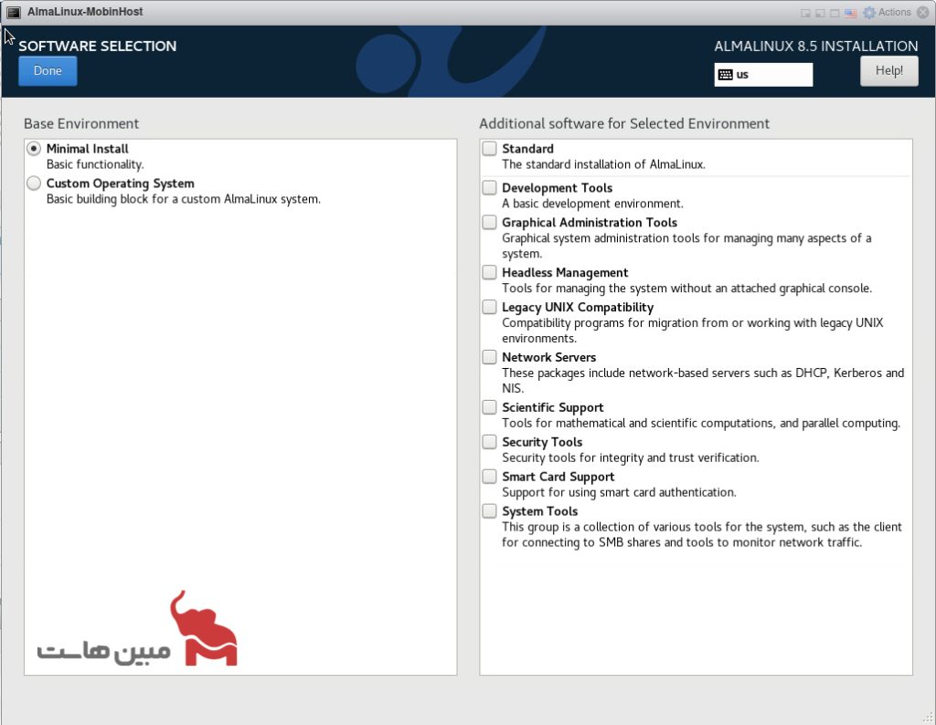The width and height of the screenshot is (936, 725).
Task: Click 'Basic building block for a custom AlmaLinux system.'
Action: [183, 199]
